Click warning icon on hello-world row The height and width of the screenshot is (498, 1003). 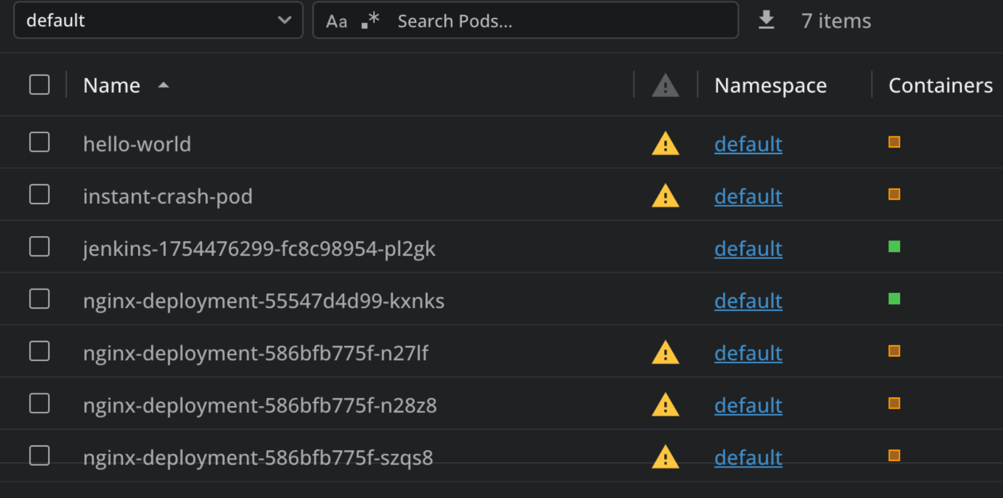point(665,144)
